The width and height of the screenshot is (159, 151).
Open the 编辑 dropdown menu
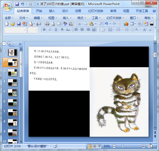[x=38, y=18]
